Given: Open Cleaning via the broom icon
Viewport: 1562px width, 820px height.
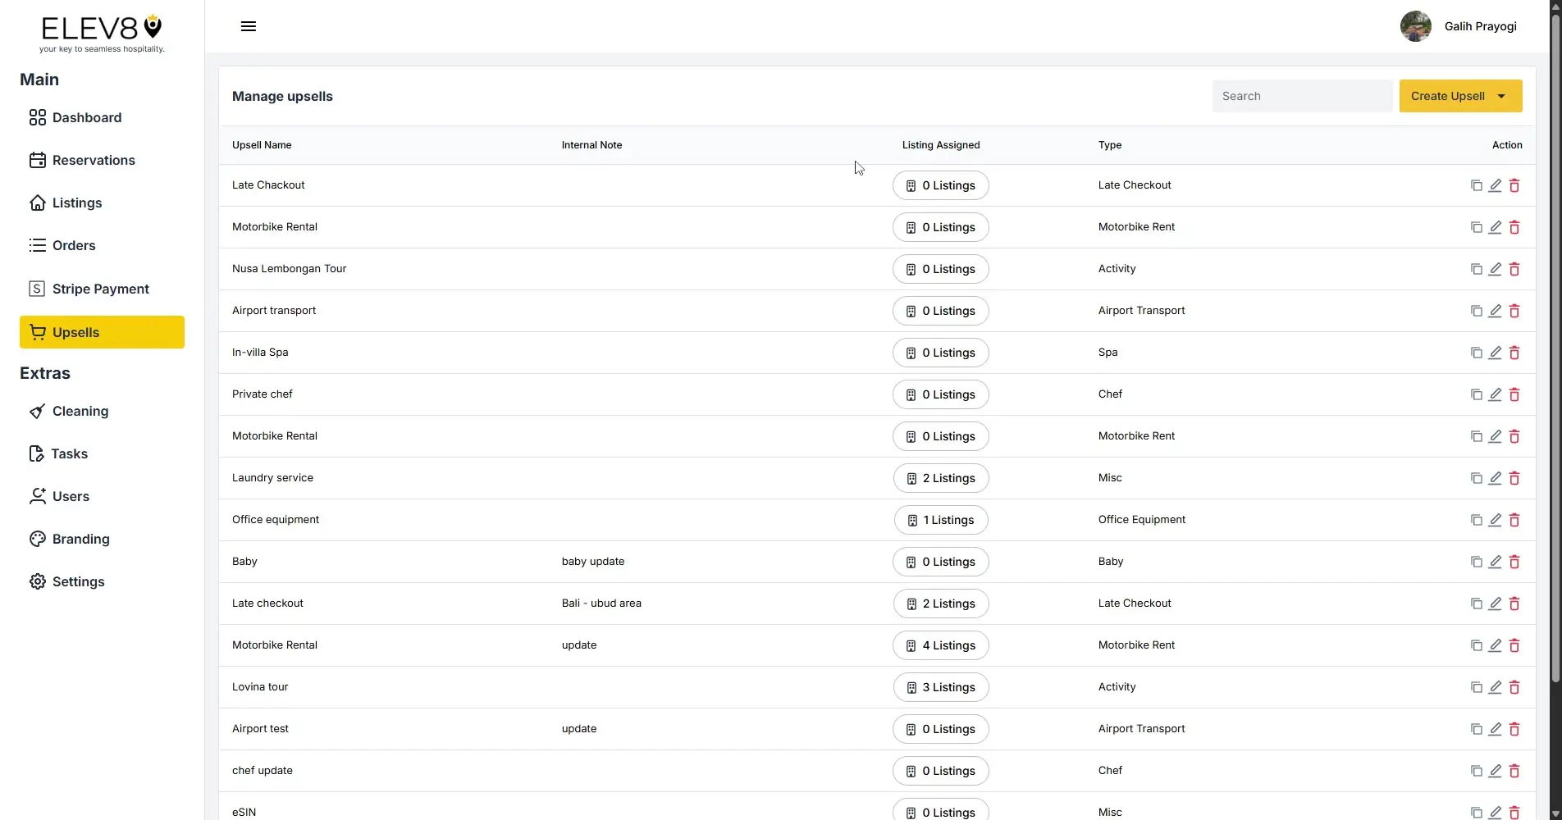Looking at the screenshot, I should coord(37,411).
